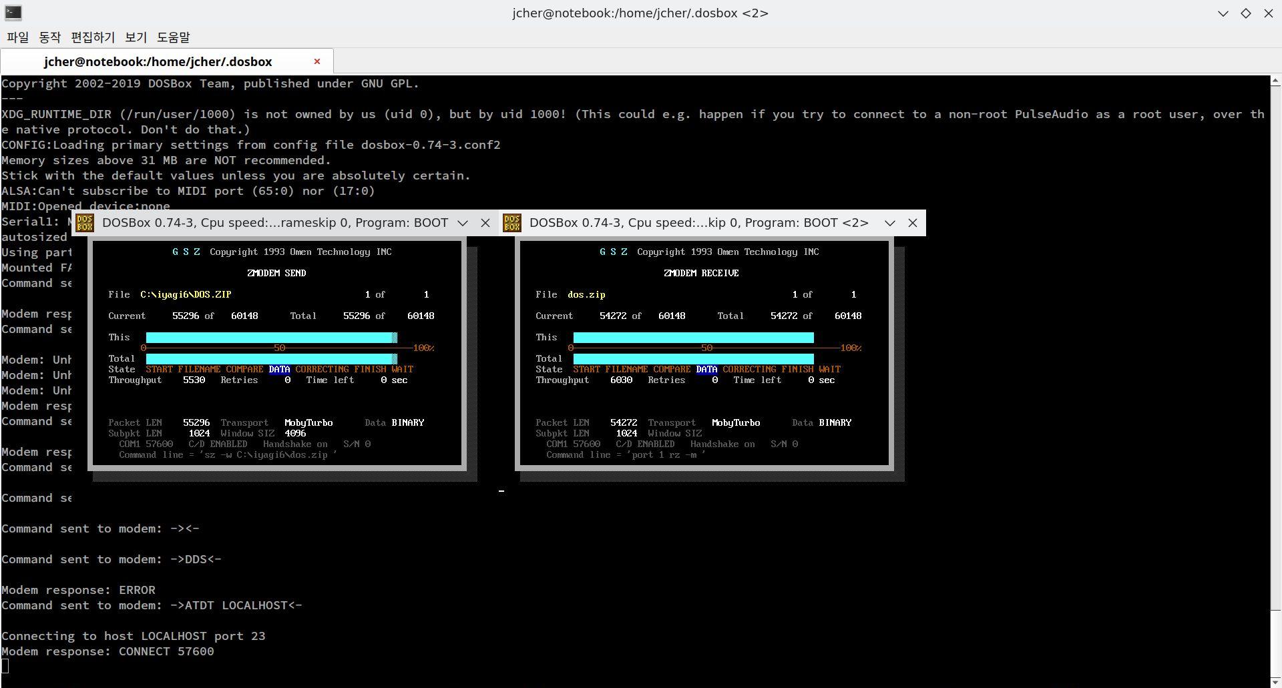The image size is (1282, 688).
Task: Click the BINARY data type in send window
Action: [407, 422]
